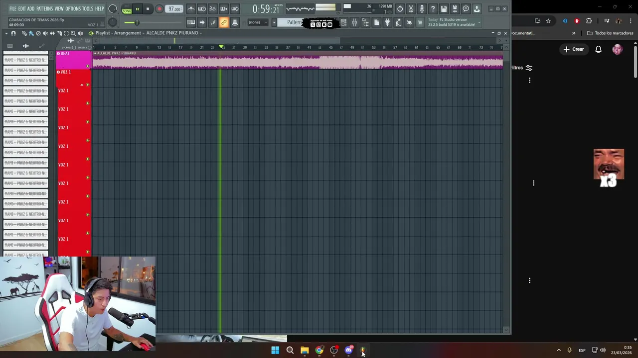Show hidden system tray icons
638x358 pixels.
[x=559, y=350]
